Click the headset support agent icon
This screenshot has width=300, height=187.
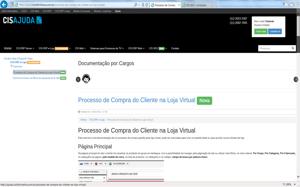[x=86, y=79]
